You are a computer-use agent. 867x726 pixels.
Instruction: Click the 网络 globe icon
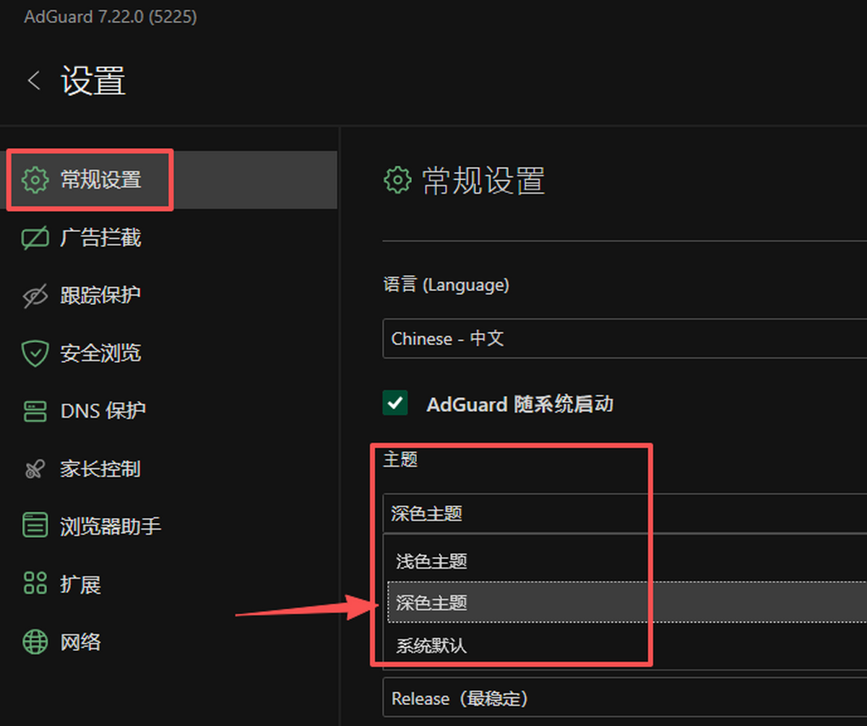[x=35, y=641]
